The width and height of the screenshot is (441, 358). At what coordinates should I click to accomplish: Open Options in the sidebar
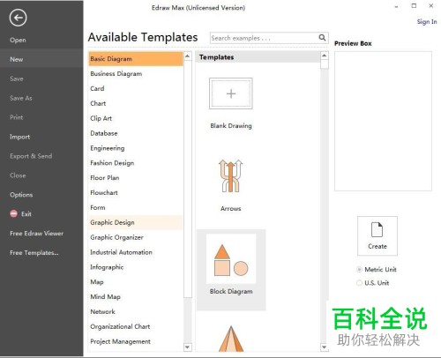pyautogui.click(x=21, y=195)
